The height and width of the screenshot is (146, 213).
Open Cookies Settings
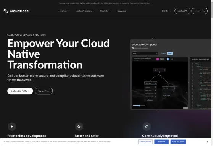click(x=145, y=142)
